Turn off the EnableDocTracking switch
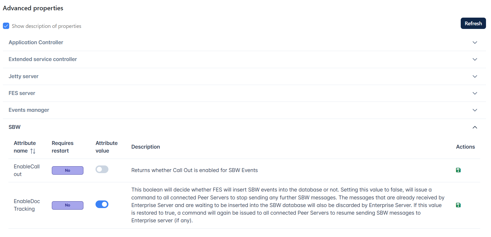The width and height of the screenshot is (491, 237). click(102, 204)
